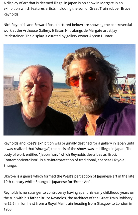Click the paragraph starting 'Reynolds is no stranger'
This screenshot has width=138, height=215.
coord(69,201)
